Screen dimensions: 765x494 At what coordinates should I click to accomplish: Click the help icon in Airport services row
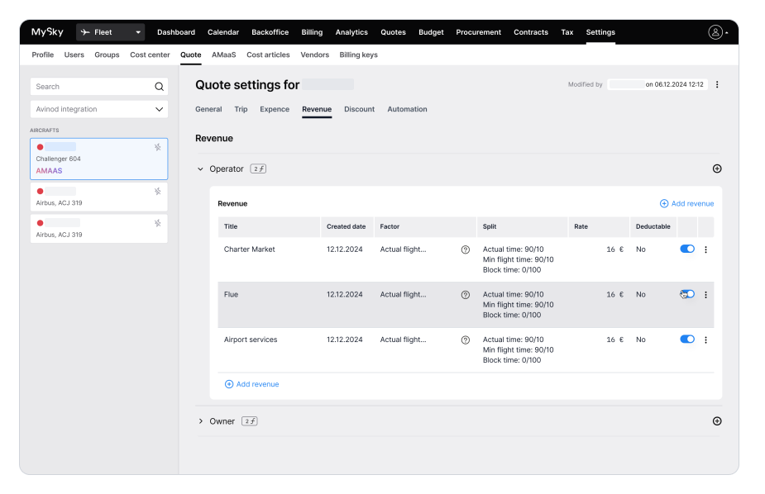466,340
